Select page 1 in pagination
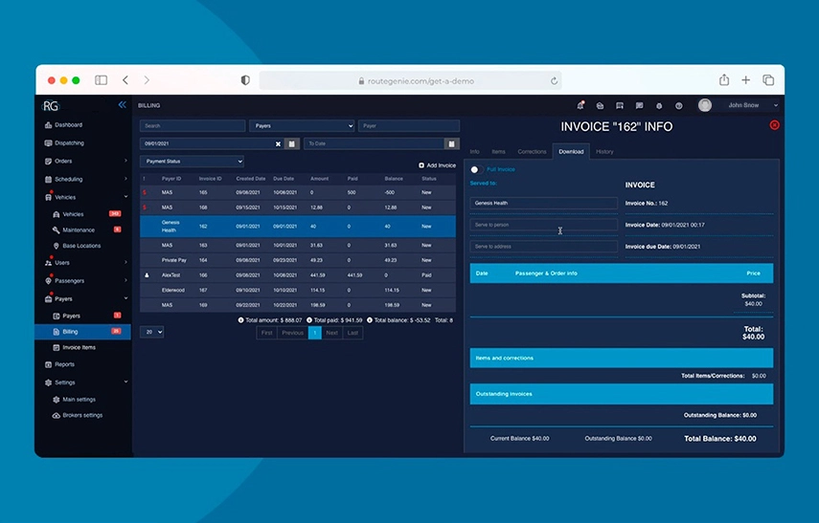 point(315,333)
